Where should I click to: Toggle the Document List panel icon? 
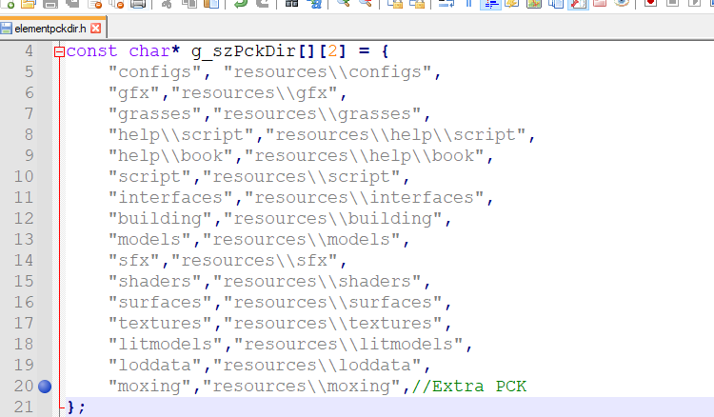coord(556,4)
